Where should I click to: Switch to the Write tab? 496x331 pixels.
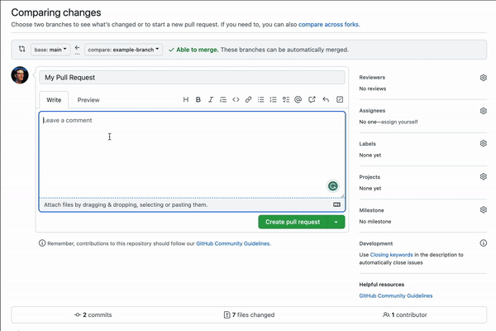54,100
